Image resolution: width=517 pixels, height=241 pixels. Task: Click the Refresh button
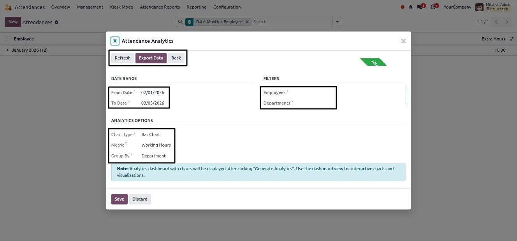click(123, 58)
